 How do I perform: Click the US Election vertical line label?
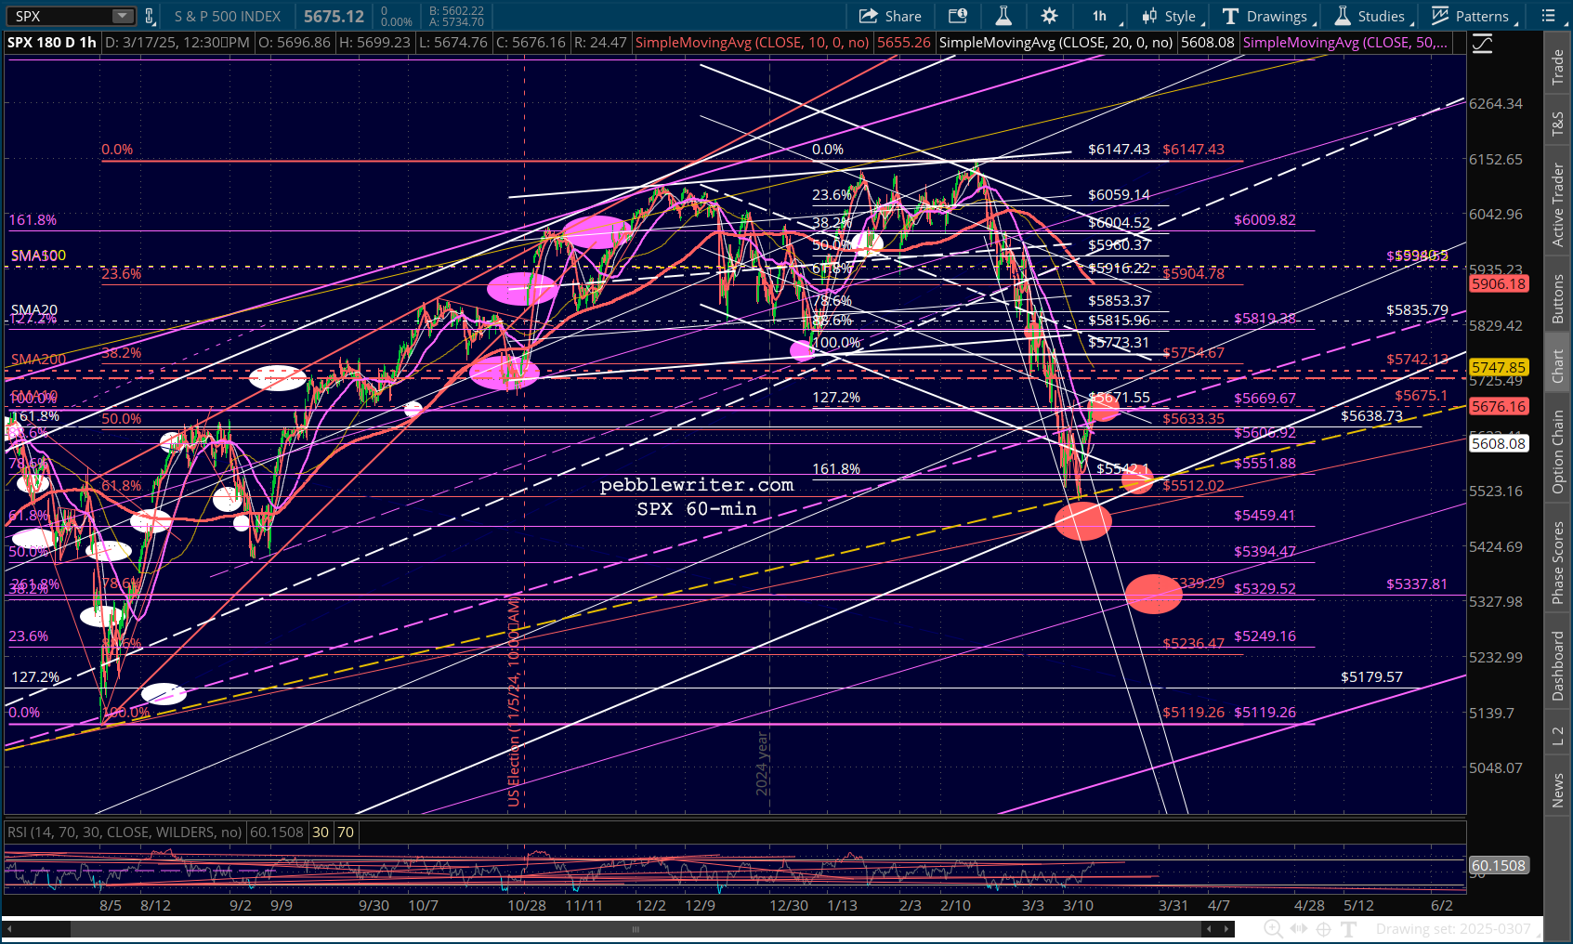coord(514,702)
